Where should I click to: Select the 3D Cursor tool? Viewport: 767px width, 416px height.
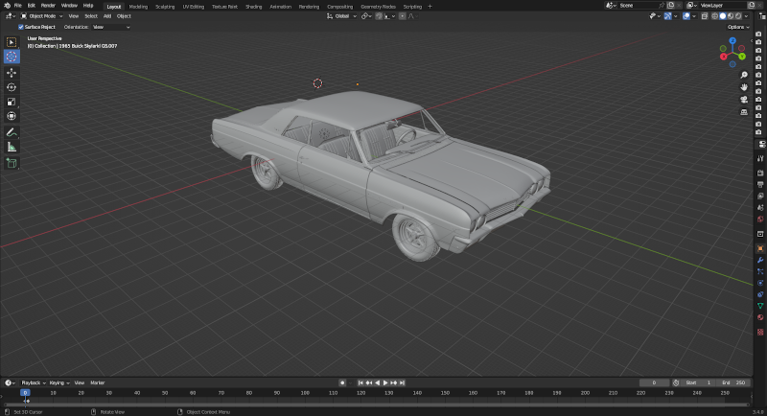coord(12,57)
